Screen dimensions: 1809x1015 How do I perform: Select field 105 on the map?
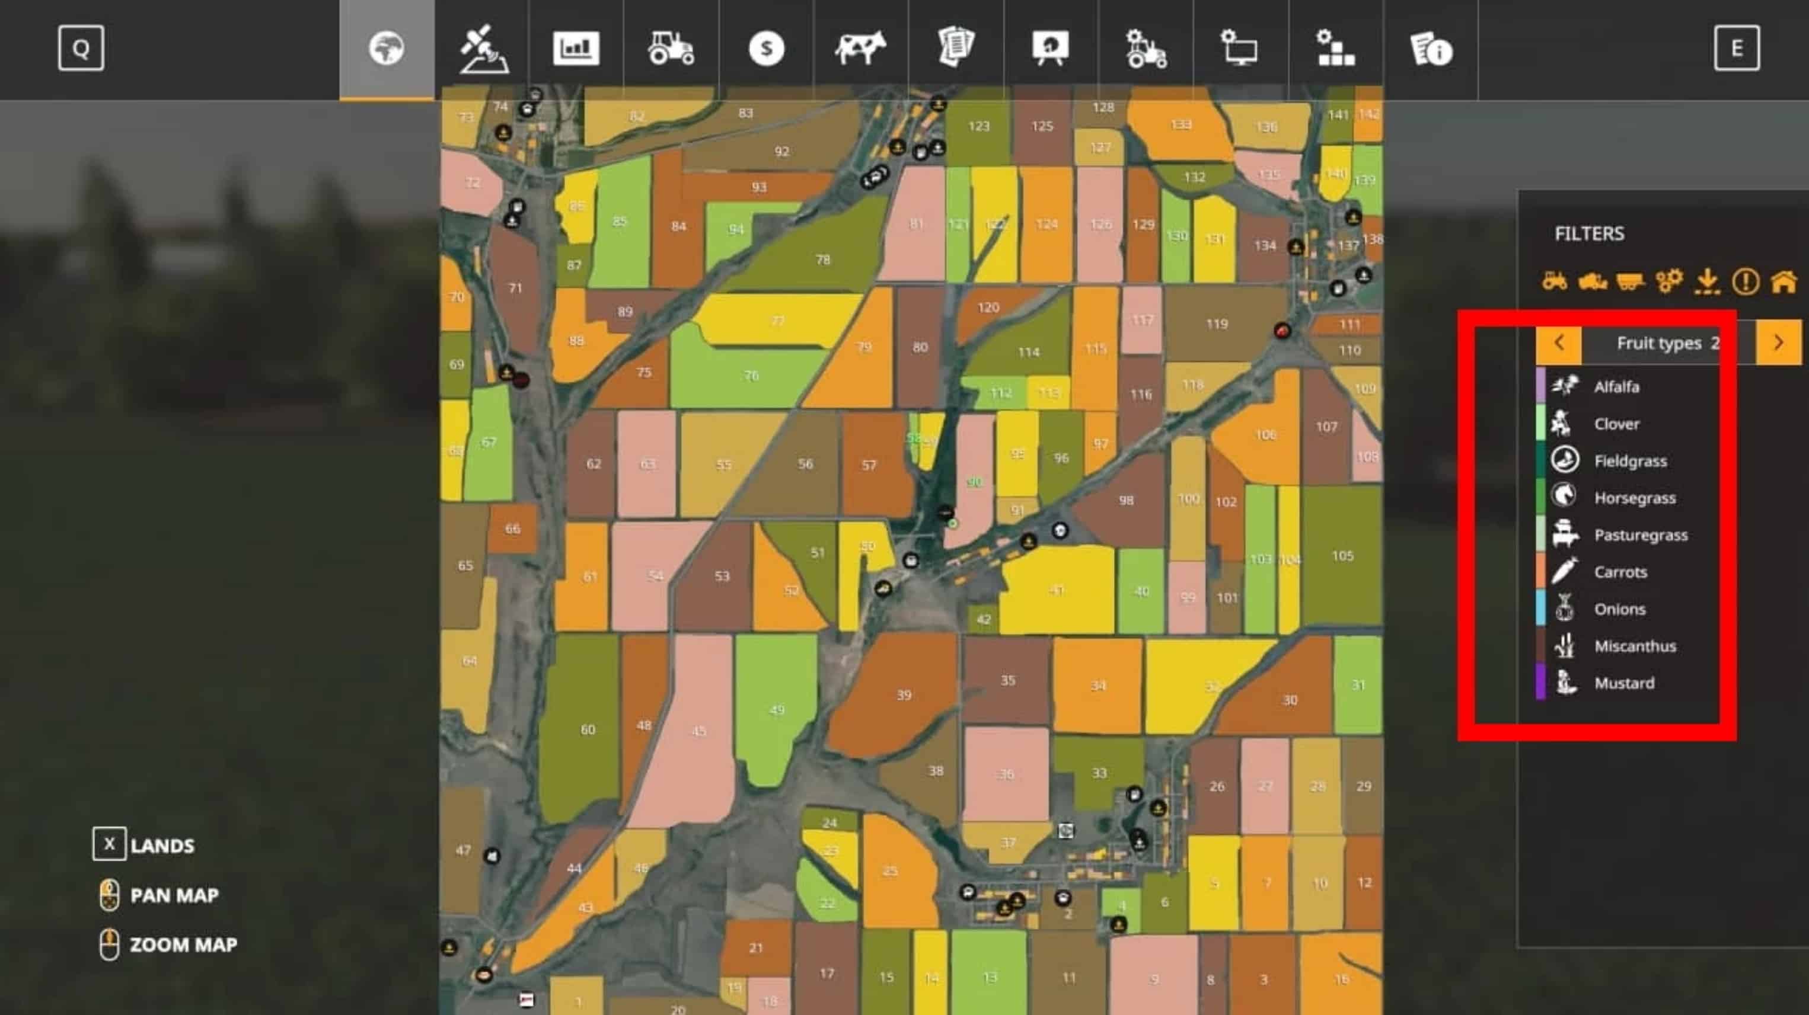pyautogui.click(x=1342, y=556)
